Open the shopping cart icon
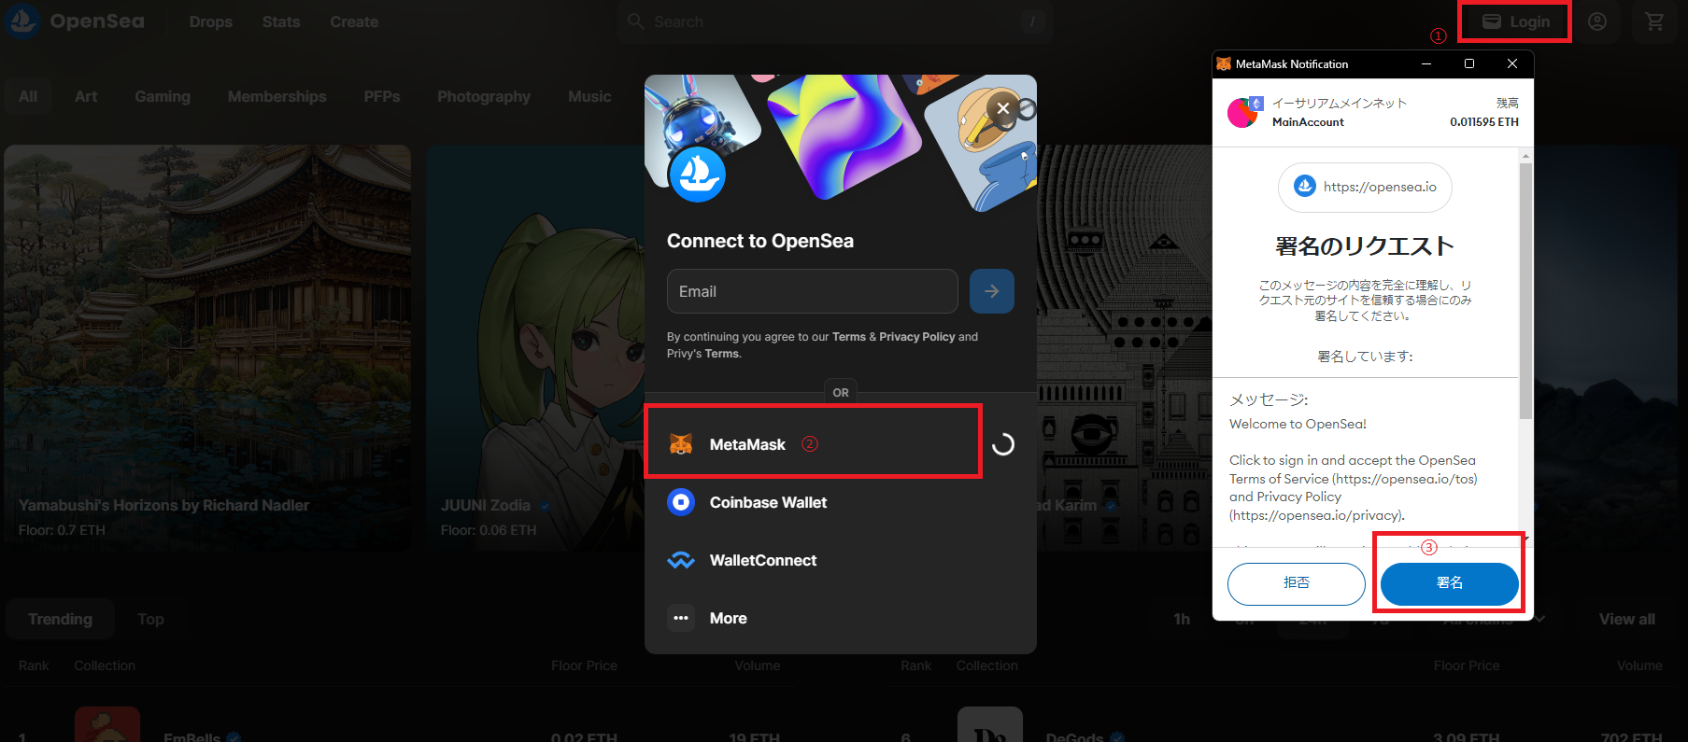This screenshot has width=1688, height=742. [x=1654, y=21]
